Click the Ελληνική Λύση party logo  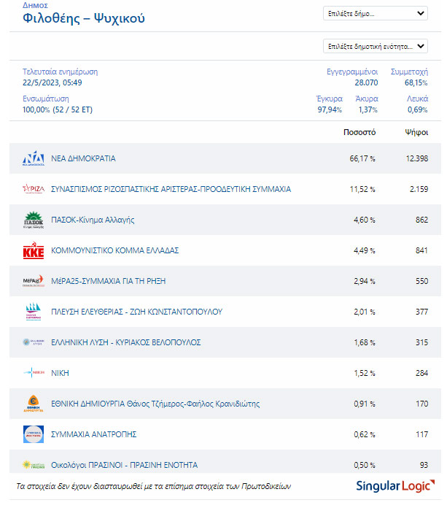click(34, 342)
